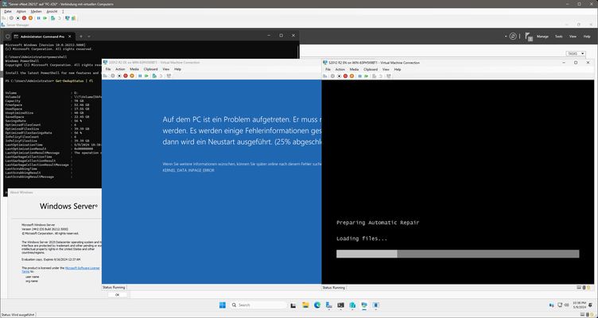This screenshot has width=598, height=318.
Task: Open File menu in S2012 R2 EN window
Action: (328, 69)
